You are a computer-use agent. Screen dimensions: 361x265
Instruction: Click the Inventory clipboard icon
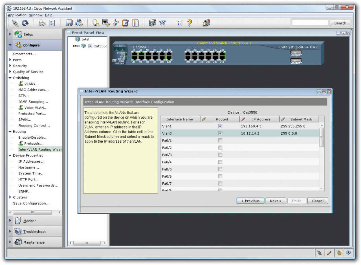point(126,23)
